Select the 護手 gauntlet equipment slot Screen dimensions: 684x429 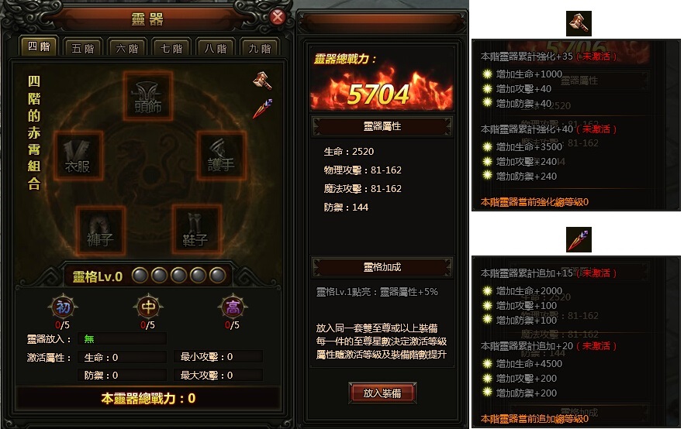click(x=221, y=155)
